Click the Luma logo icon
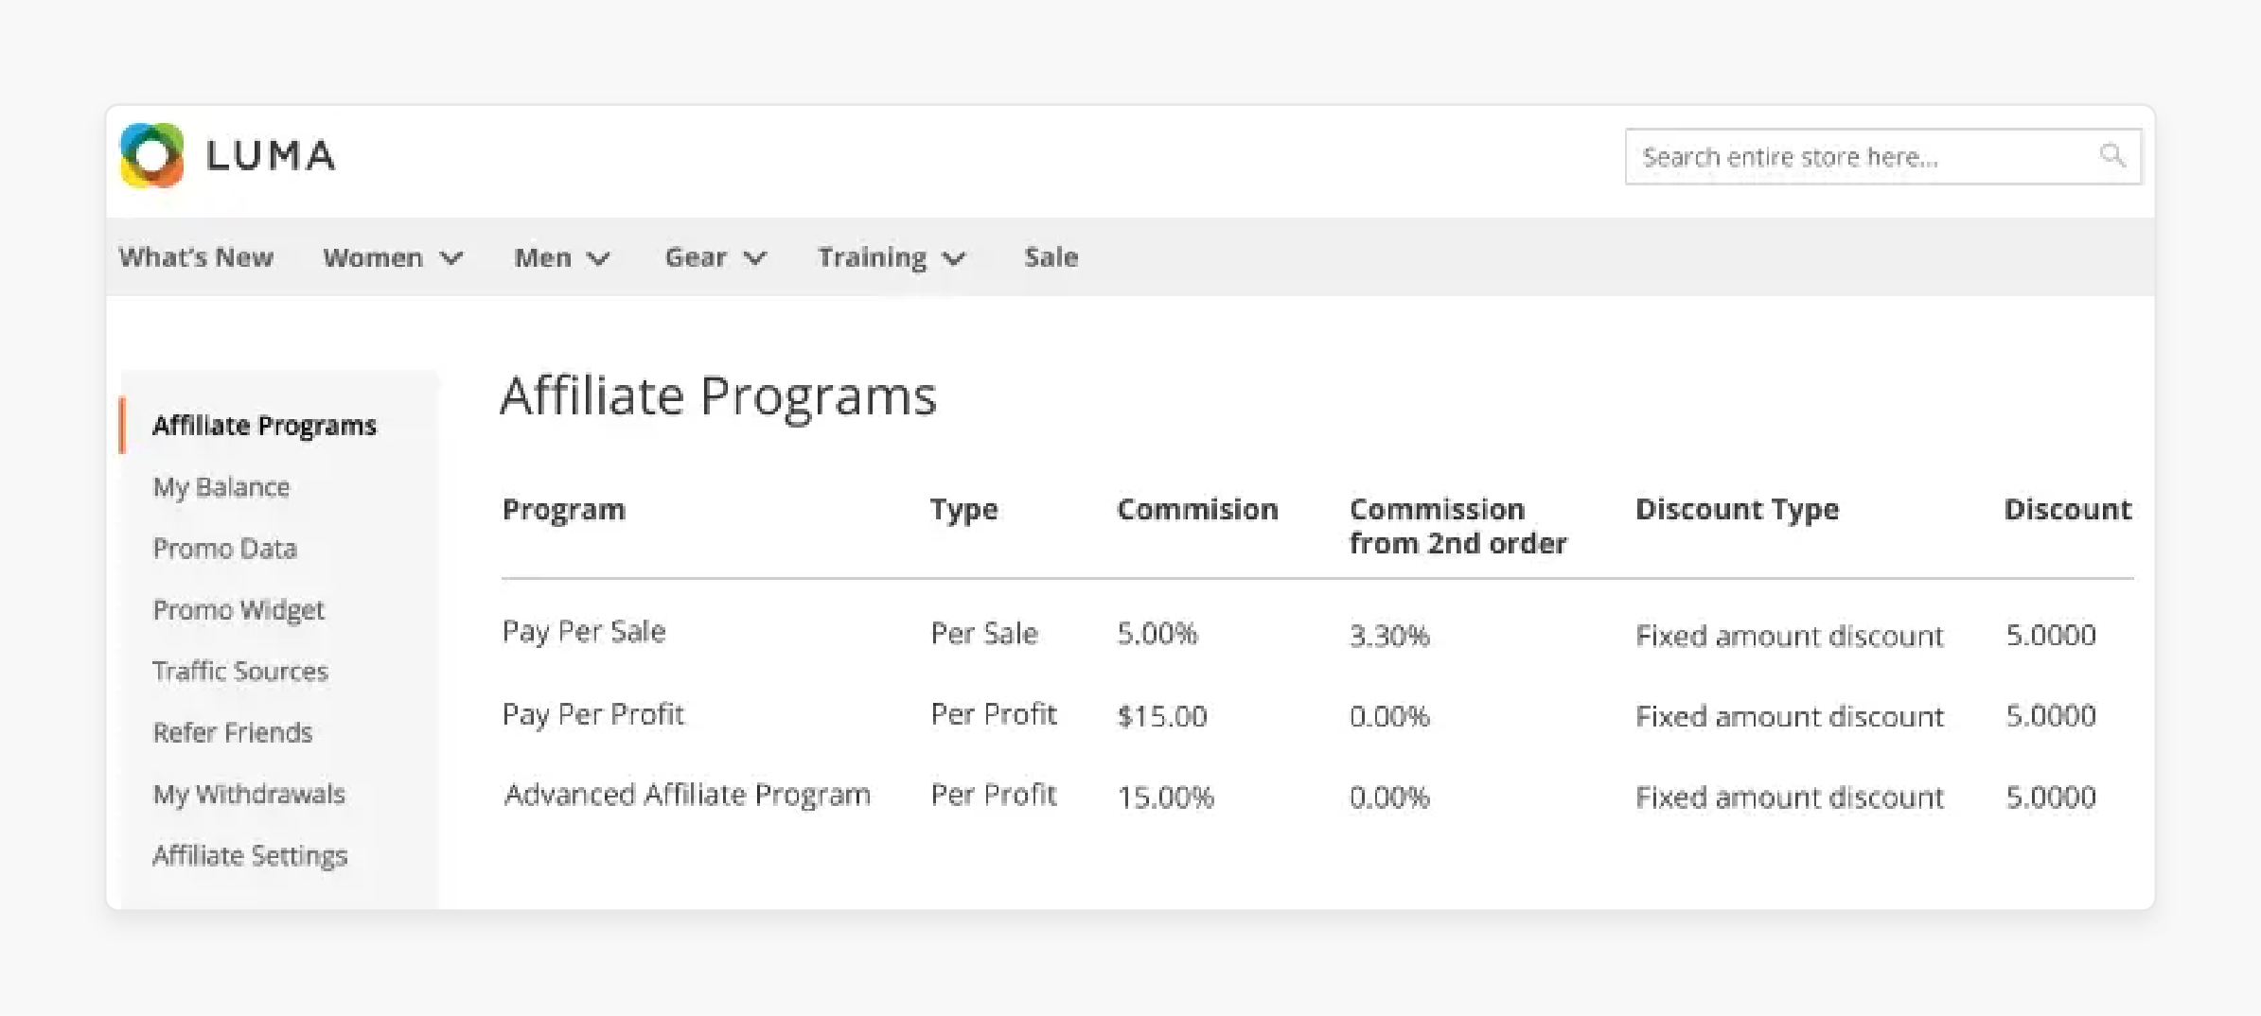This screenshot has height=1016, width=2261. [x=151, y=155]
